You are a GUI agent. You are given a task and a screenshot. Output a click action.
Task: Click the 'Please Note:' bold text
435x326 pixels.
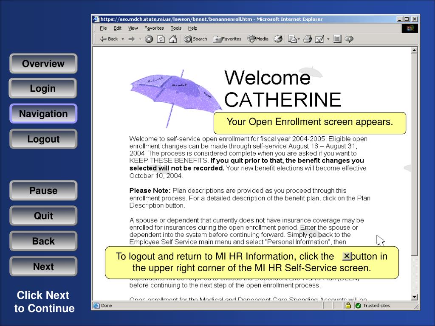click(150, 191)
